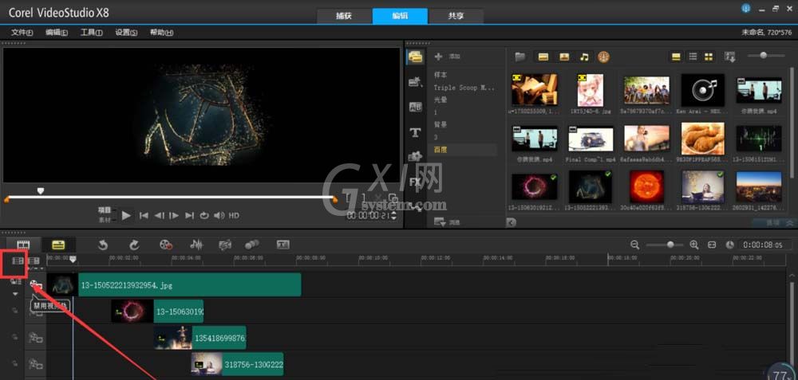Select the Ken Arai audio thumbnail
The image size is (798, 380).
tap(702, 91)
